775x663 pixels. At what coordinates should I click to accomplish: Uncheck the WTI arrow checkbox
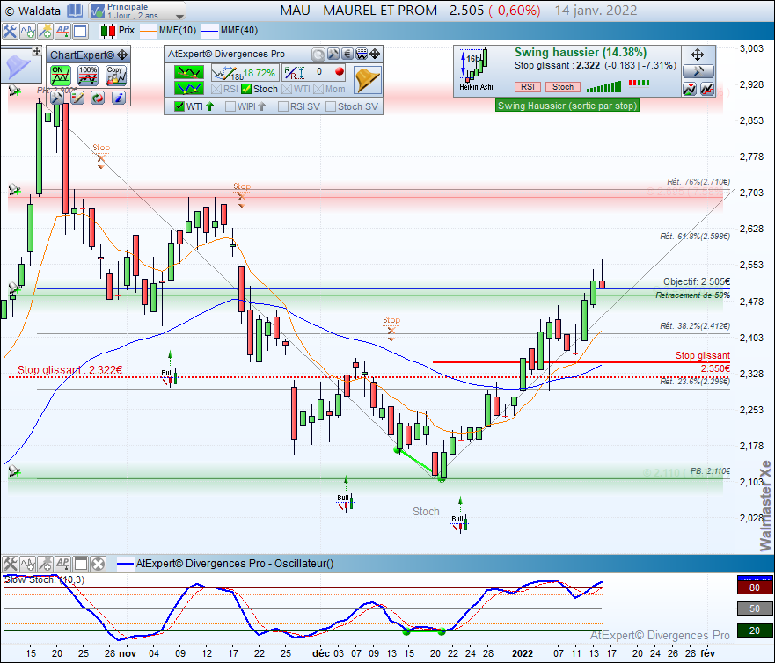tap(180, 106)
